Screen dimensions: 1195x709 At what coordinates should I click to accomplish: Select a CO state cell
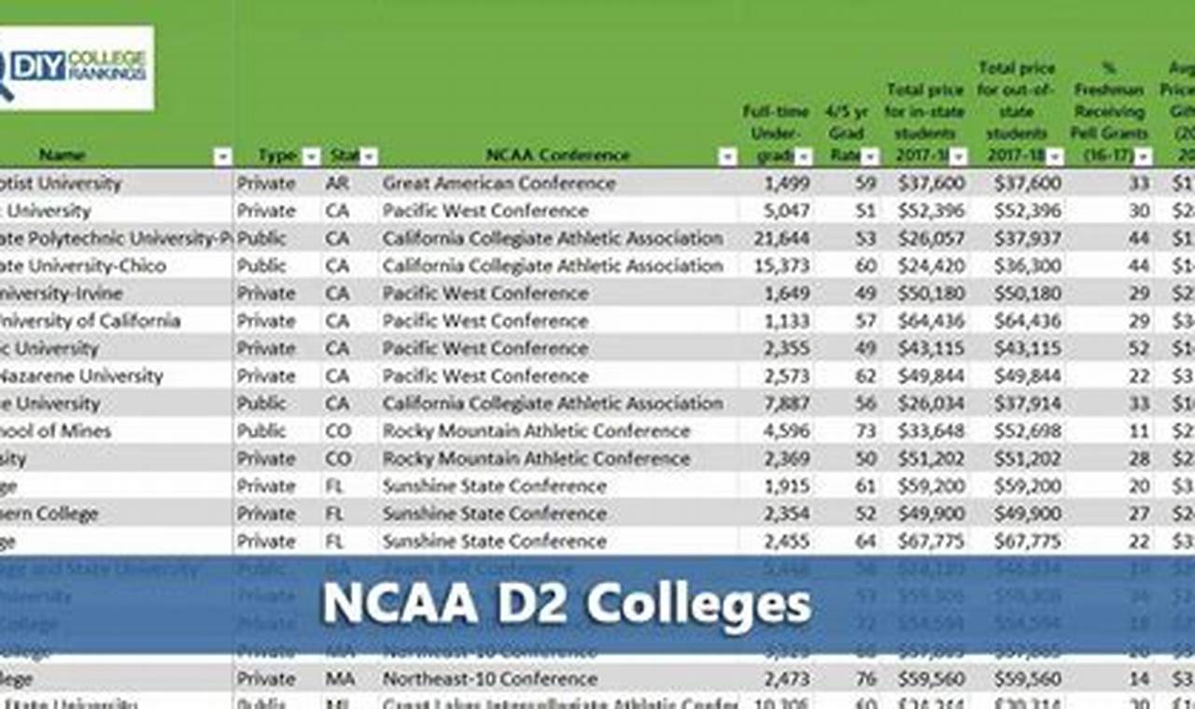tap(341, 431)
